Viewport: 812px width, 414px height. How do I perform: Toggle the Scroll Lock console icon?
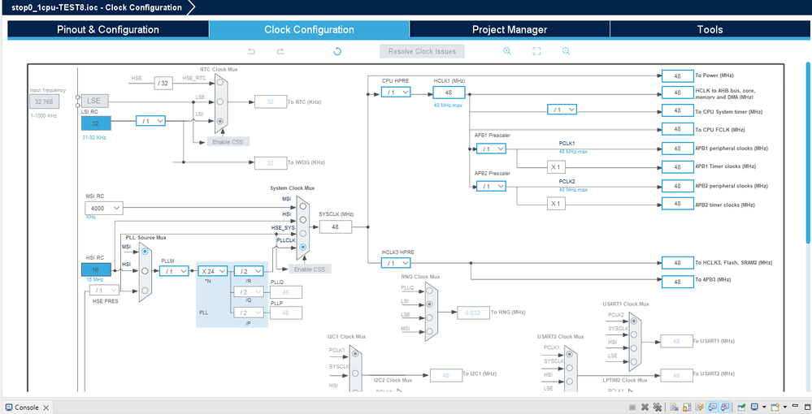[x=687, y=408]
